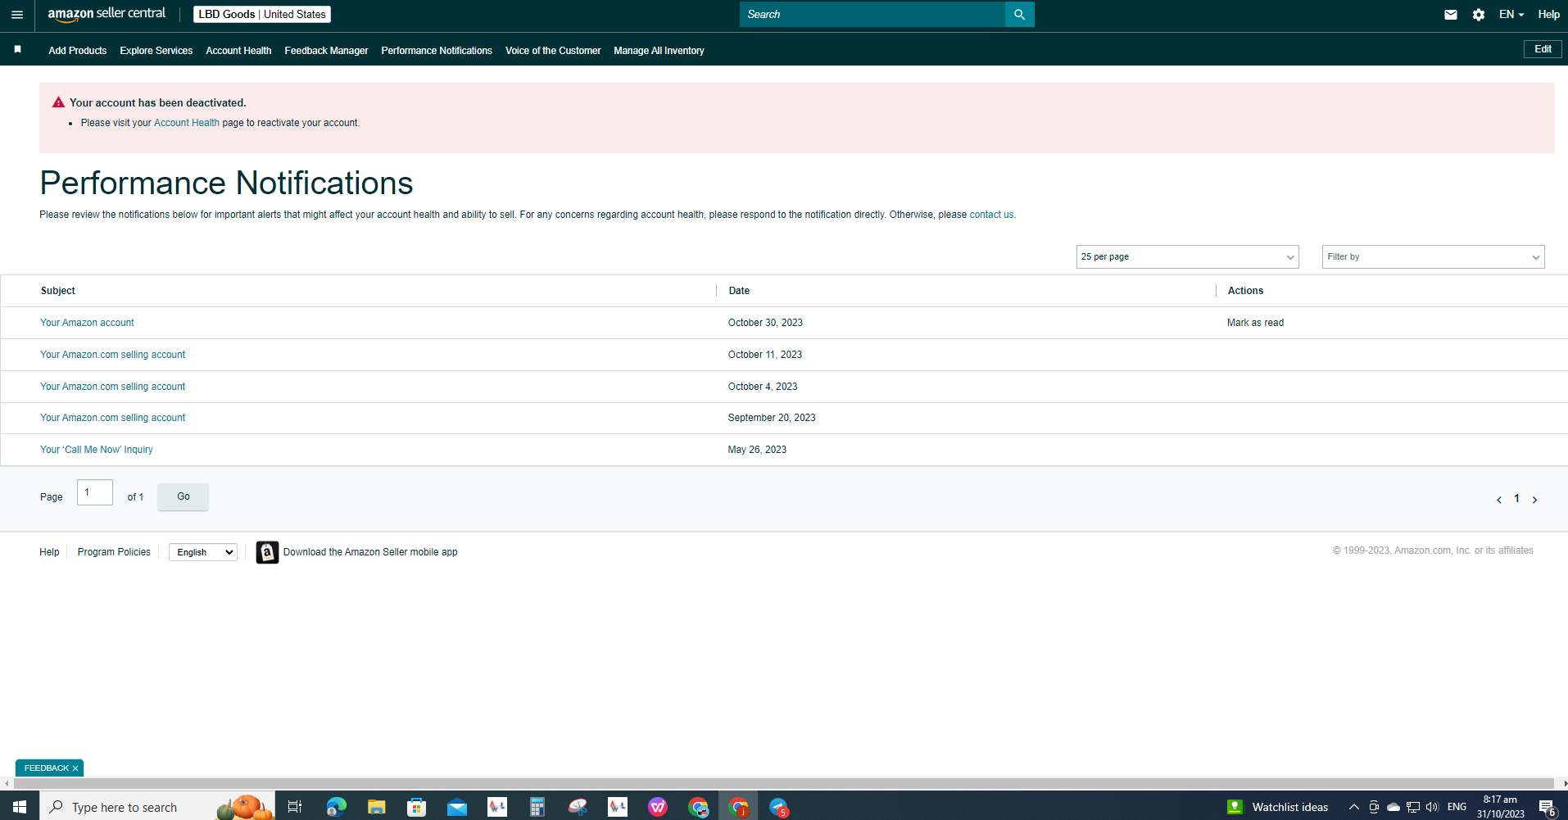The width and height of the screenshot is (1568, 820).
Task: Open the Windows notification center
Action: point(1547,807)
